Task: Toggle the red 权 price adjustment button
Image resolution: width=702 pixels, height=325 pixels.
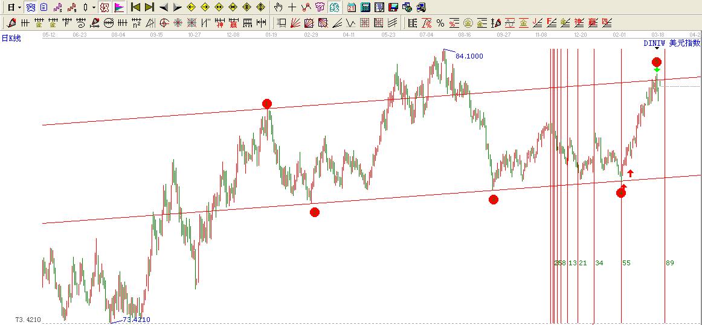Action: tap(104, 7)
